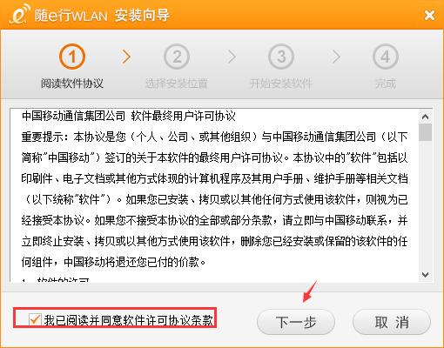Click the agreement scrollbar thumb
The image size is (444, 348).
[x=425, y=132]
